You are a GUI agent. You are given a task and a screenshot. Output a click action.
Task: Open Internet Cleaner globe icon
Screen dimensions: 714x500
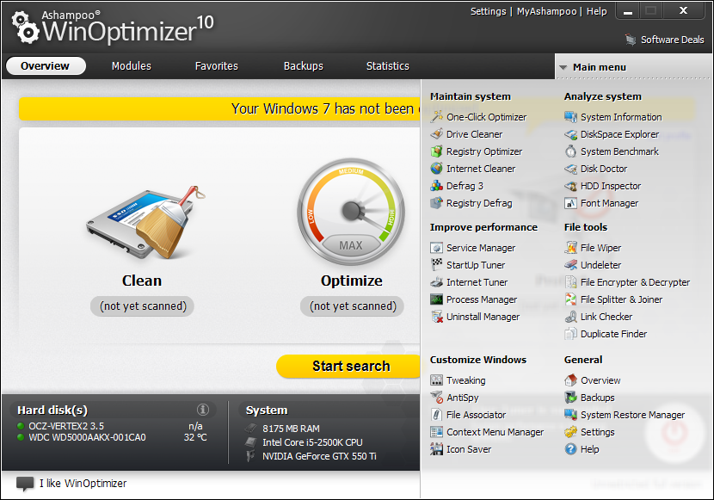(x=437, y=169)
